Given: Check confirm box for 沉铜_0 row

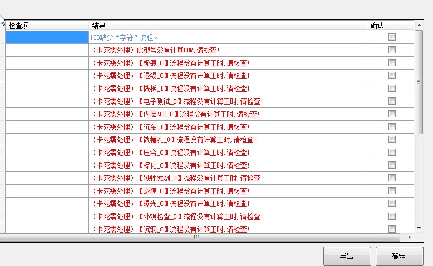Looking at the screenshot, I should click(x=392, y=229).
